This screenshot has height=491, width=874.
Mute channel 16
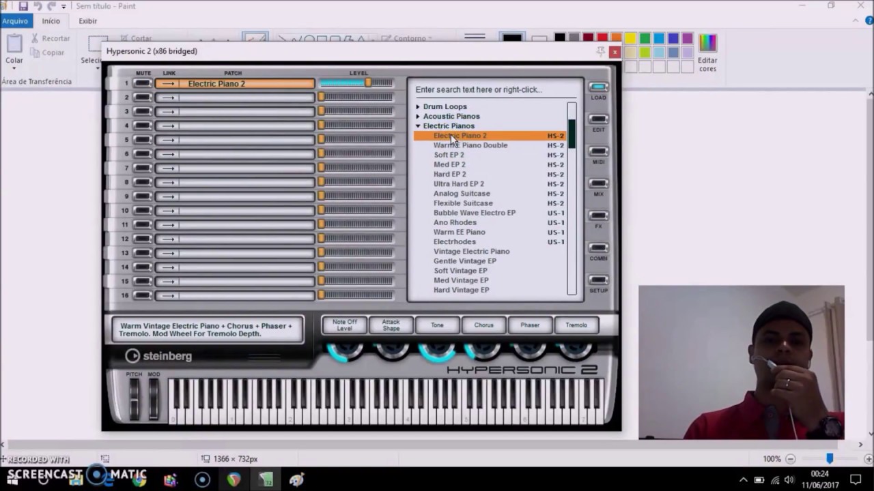tap(143, 295)
